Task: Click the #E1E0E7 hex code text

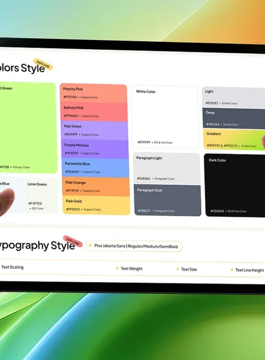Action: [212, 103]
